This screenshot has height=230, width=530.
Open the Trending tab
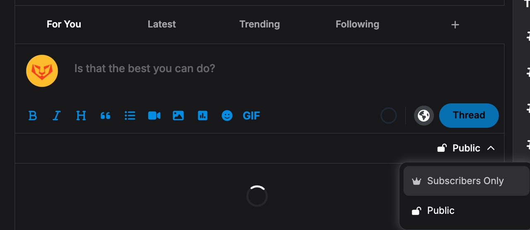(259, 24)
